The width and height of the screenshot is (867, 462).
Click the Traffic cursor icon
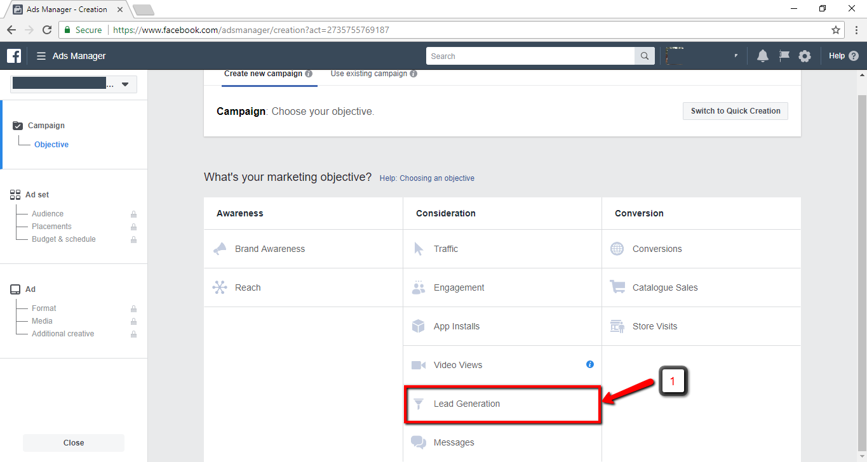[419, 249]
